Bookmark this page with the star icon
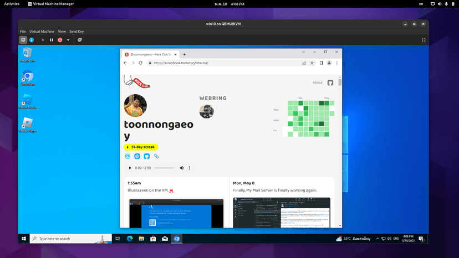Image resolution: width=459 pixels, height=258 pixels. click(312, 63)
